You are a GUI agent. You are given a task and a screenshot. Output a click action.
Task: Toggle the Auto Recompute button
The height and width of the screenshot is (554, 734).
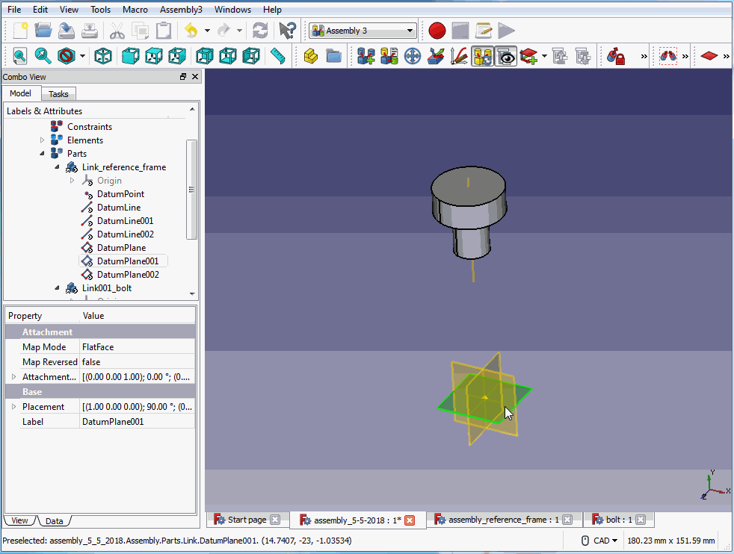(482, 56)
